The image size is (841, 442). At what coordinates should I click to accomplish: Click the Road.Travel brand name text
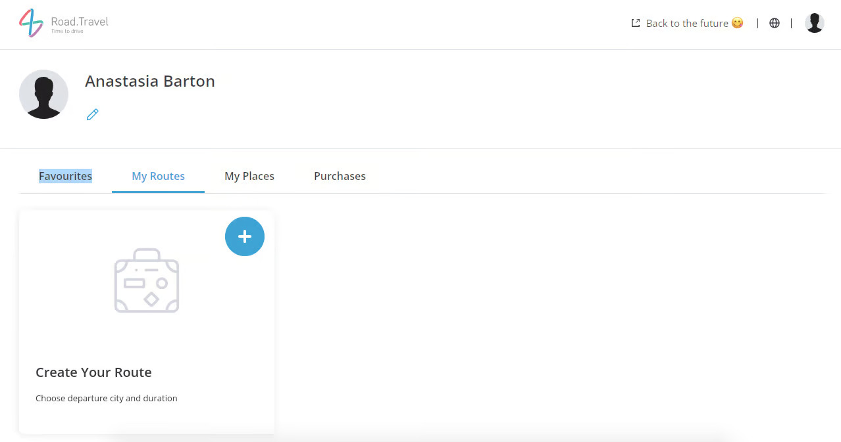tap(80, 21)
